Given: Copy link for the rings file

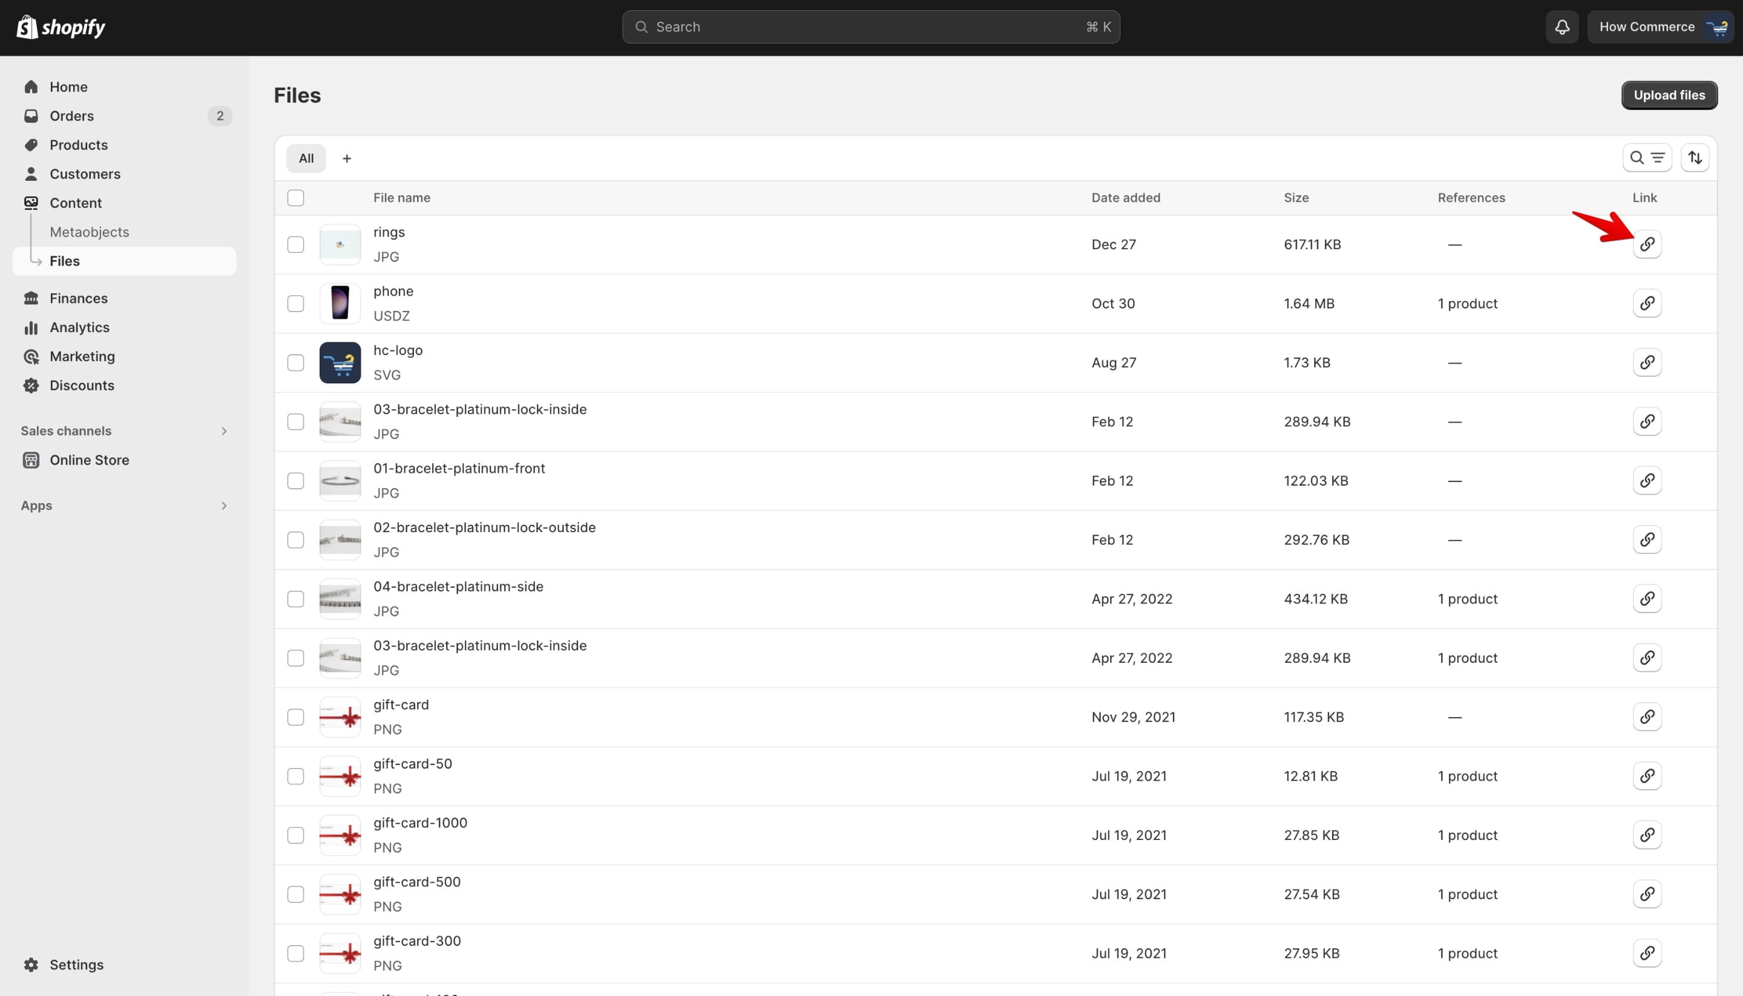Looking at the screenshot, I should pyautogui.click(x=1647, y=244).
